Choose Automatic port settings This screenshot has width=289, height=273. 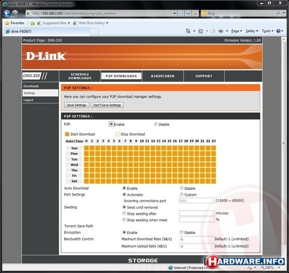[x=124, y=195]
